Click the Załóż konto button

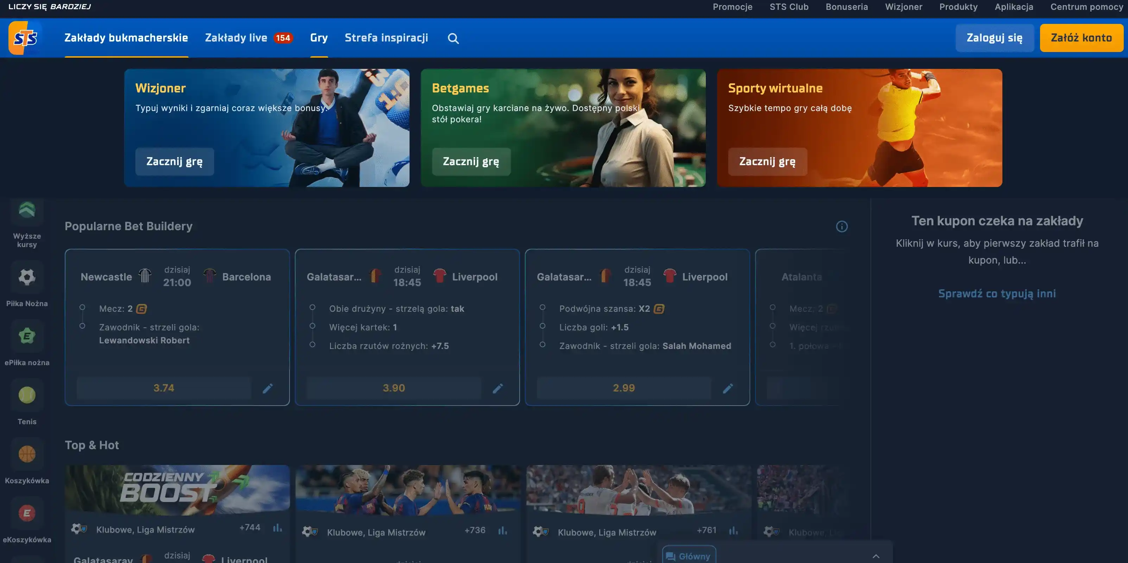(x=1081, y=38)
